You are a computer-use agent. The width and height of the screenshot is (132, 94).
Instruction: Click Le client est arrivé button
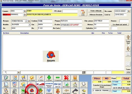click(120, 25)
